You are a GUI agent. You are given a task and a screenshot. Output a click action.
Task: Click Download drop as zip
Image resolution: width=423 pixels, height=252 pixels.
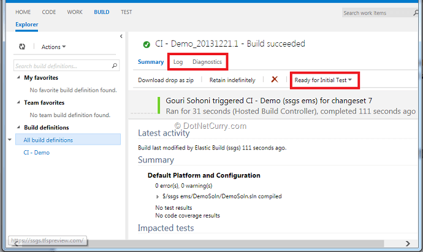tap(166, 80)
